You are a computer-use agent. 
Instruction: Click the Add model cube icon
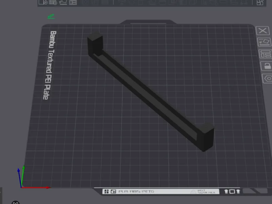point(43,2)
